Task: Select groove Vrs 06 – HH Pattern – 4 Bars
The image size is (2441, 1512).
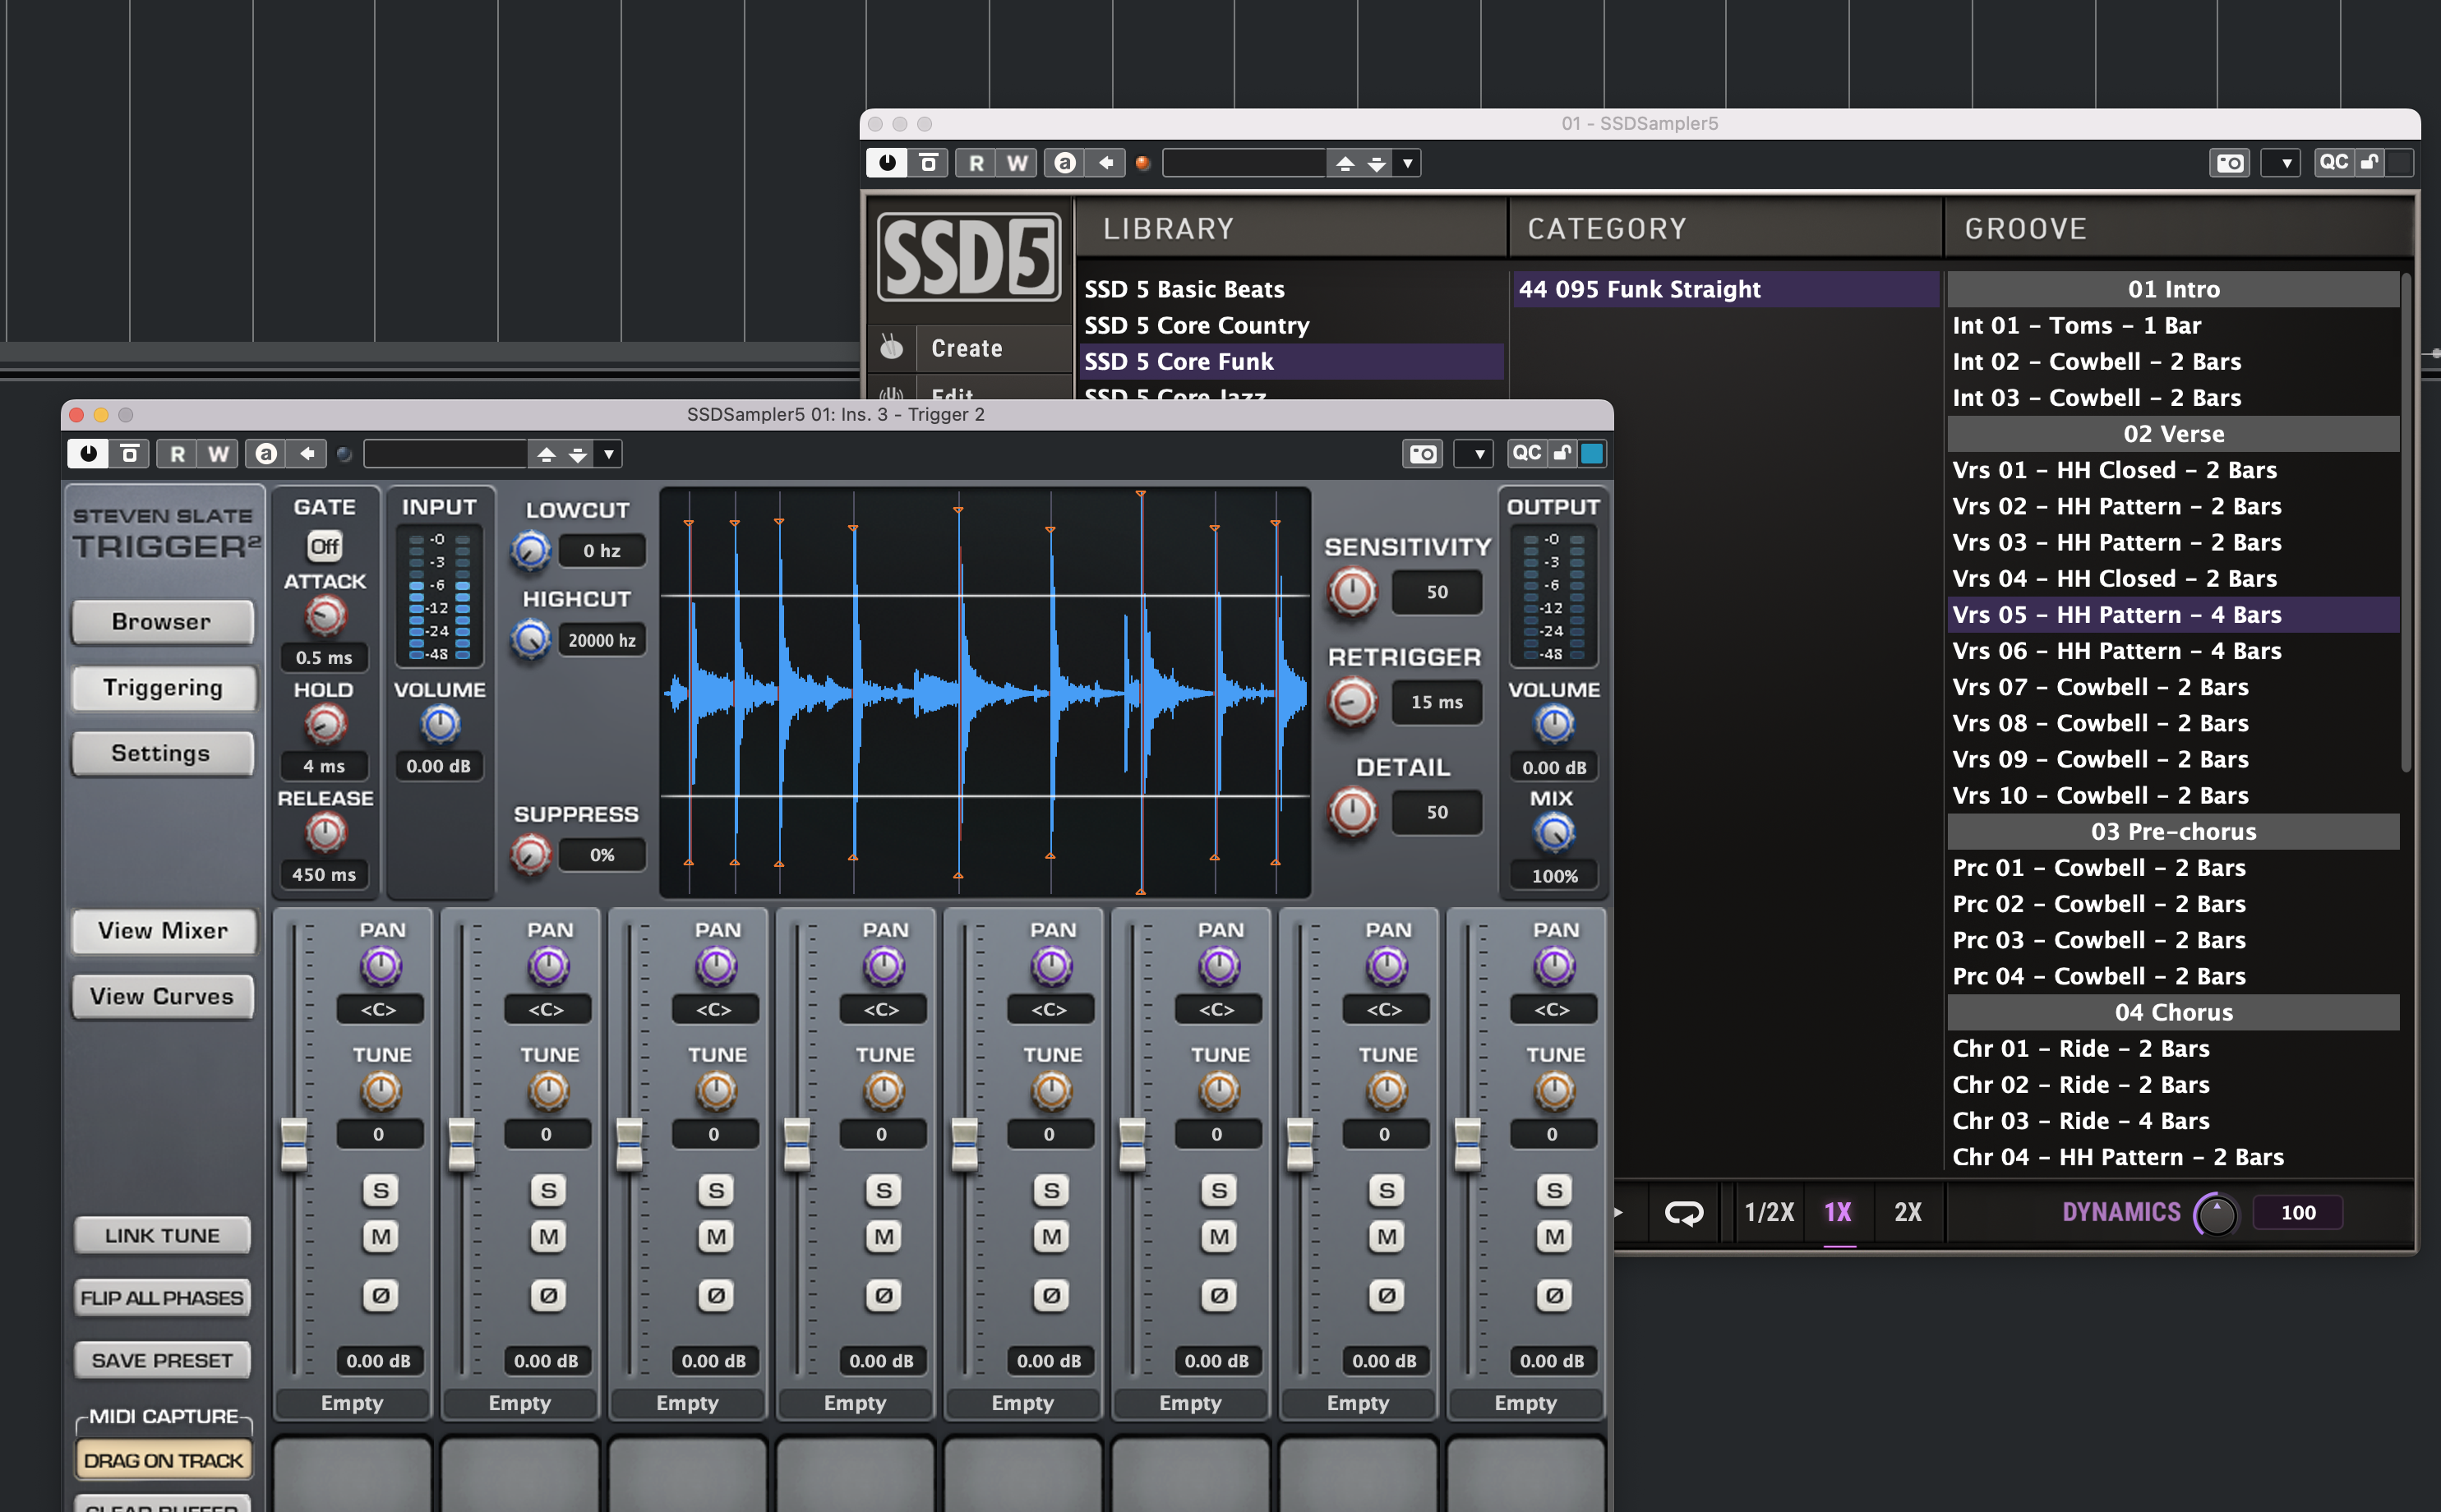Action: (2173, 651)
